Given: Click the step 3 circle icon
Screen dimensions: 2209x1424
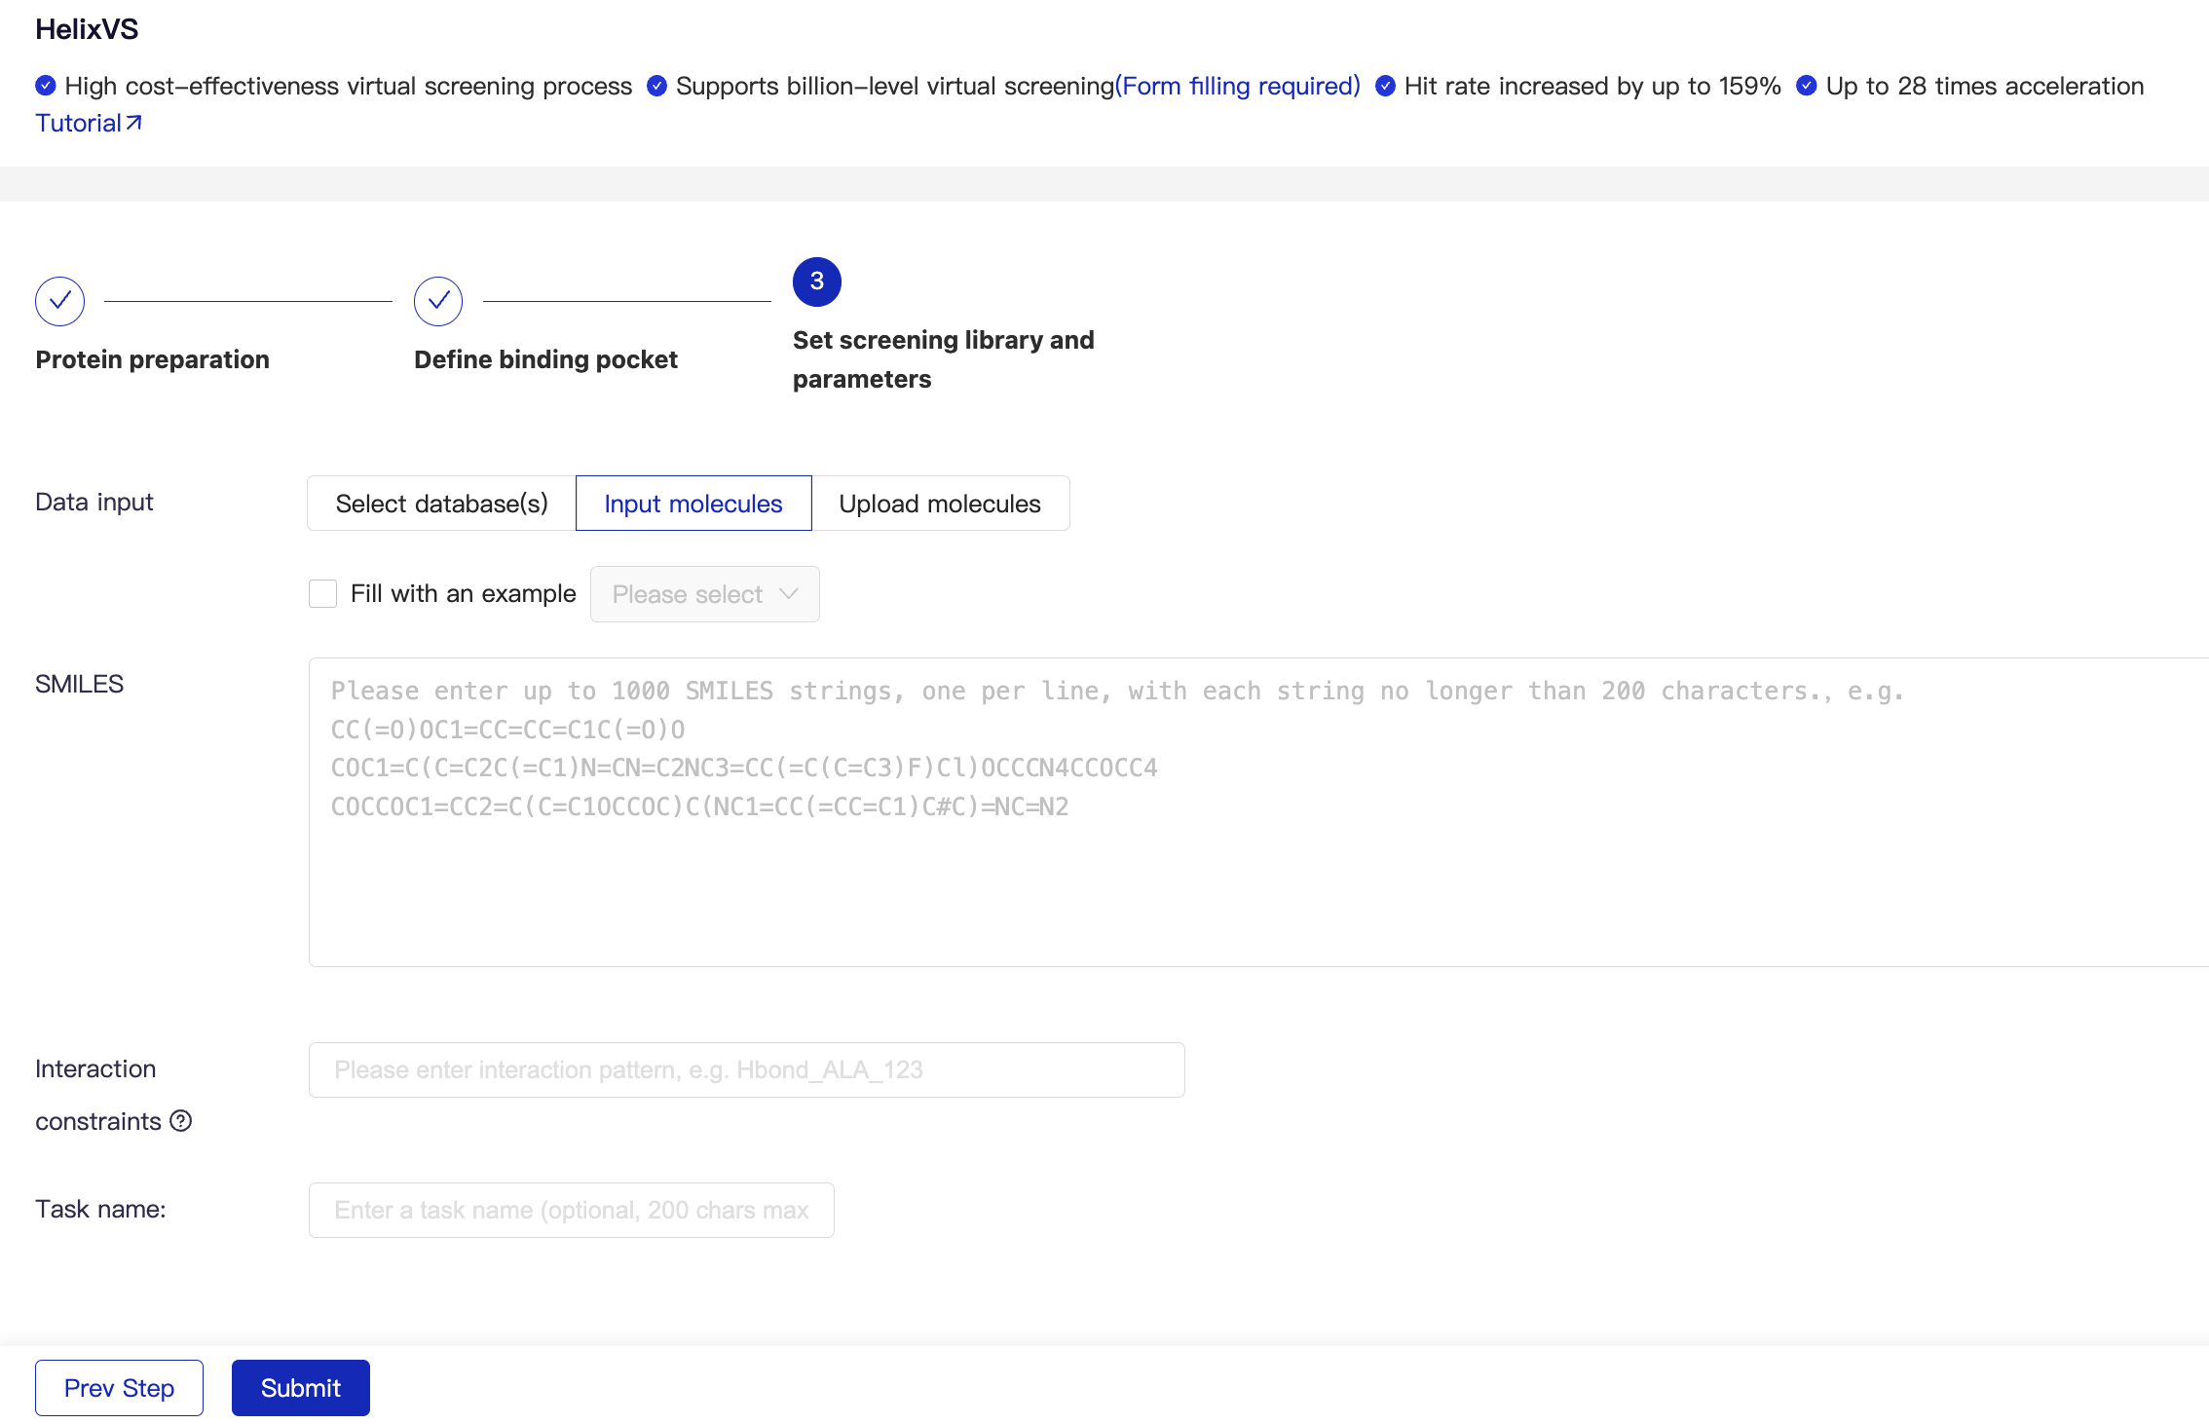Looking at the screenshot, I should (816, 281).
